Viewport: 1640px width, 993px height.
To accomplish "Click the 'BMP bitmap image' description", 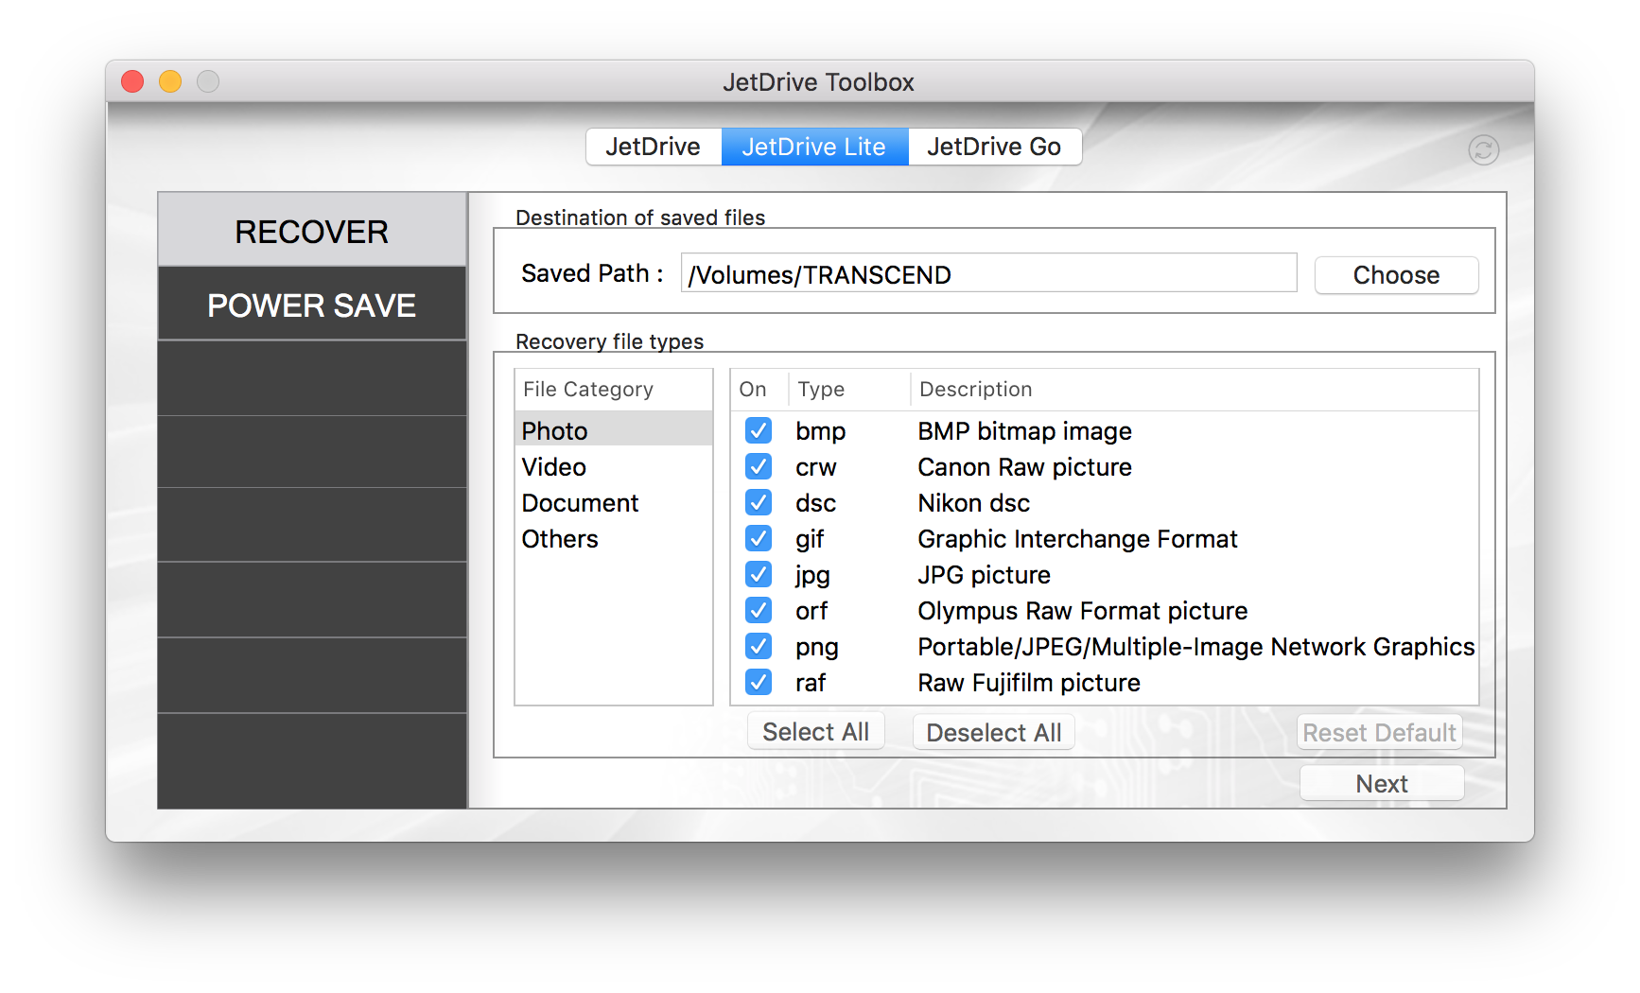I will coord(1024,431).
